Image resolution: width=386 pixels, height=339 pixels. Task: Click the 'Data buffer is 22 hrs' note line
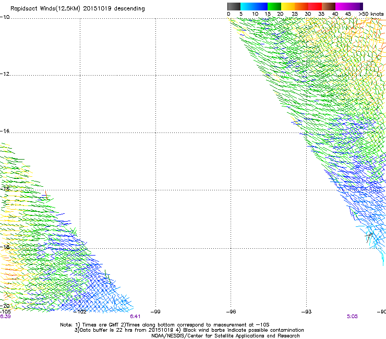189,330
